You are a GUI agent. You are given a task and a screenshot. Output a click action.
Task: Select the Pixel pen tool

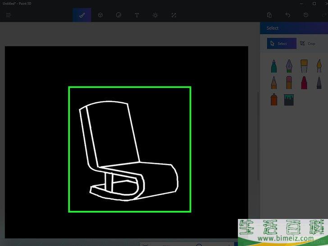click(x=319, y=82)
